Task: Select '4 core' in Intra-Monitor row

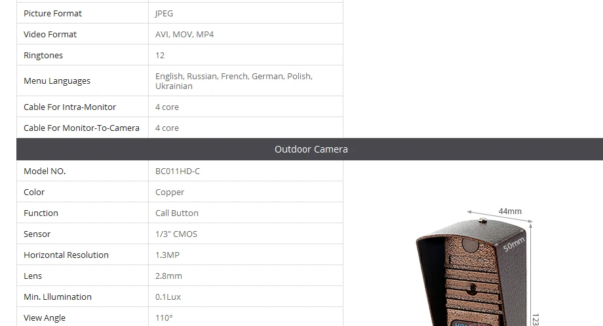Action: point(167,107)
